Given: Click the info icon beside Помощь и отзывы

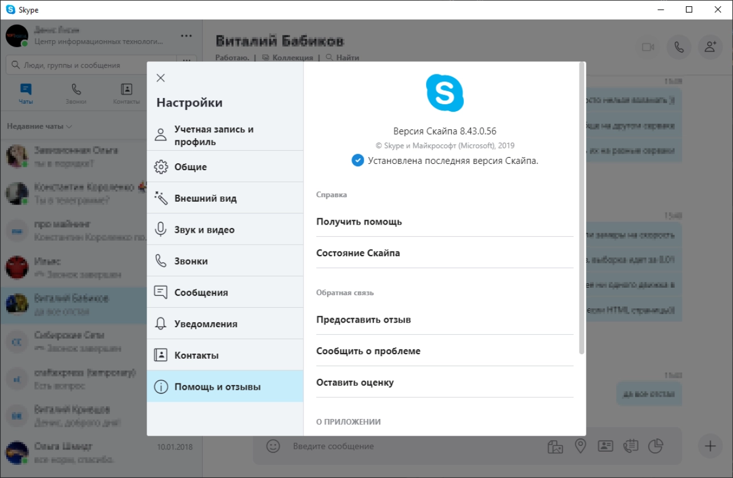Looking at the screenshot, I should (x=161, y=387).
